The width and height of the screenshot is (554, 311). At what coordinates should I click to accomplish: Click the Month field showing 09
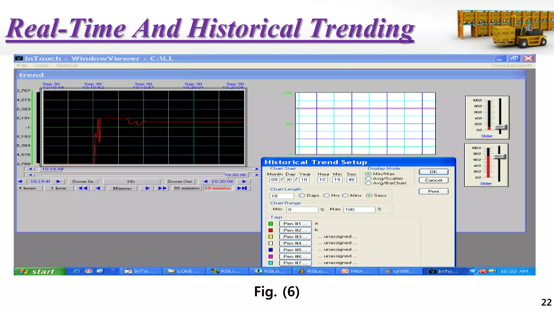pyautogui.click(x=274, y=180)
